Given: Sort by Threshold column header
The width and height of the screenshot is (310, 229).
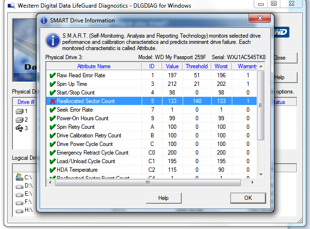Looking at the screenshot, I should coord(196,66).
